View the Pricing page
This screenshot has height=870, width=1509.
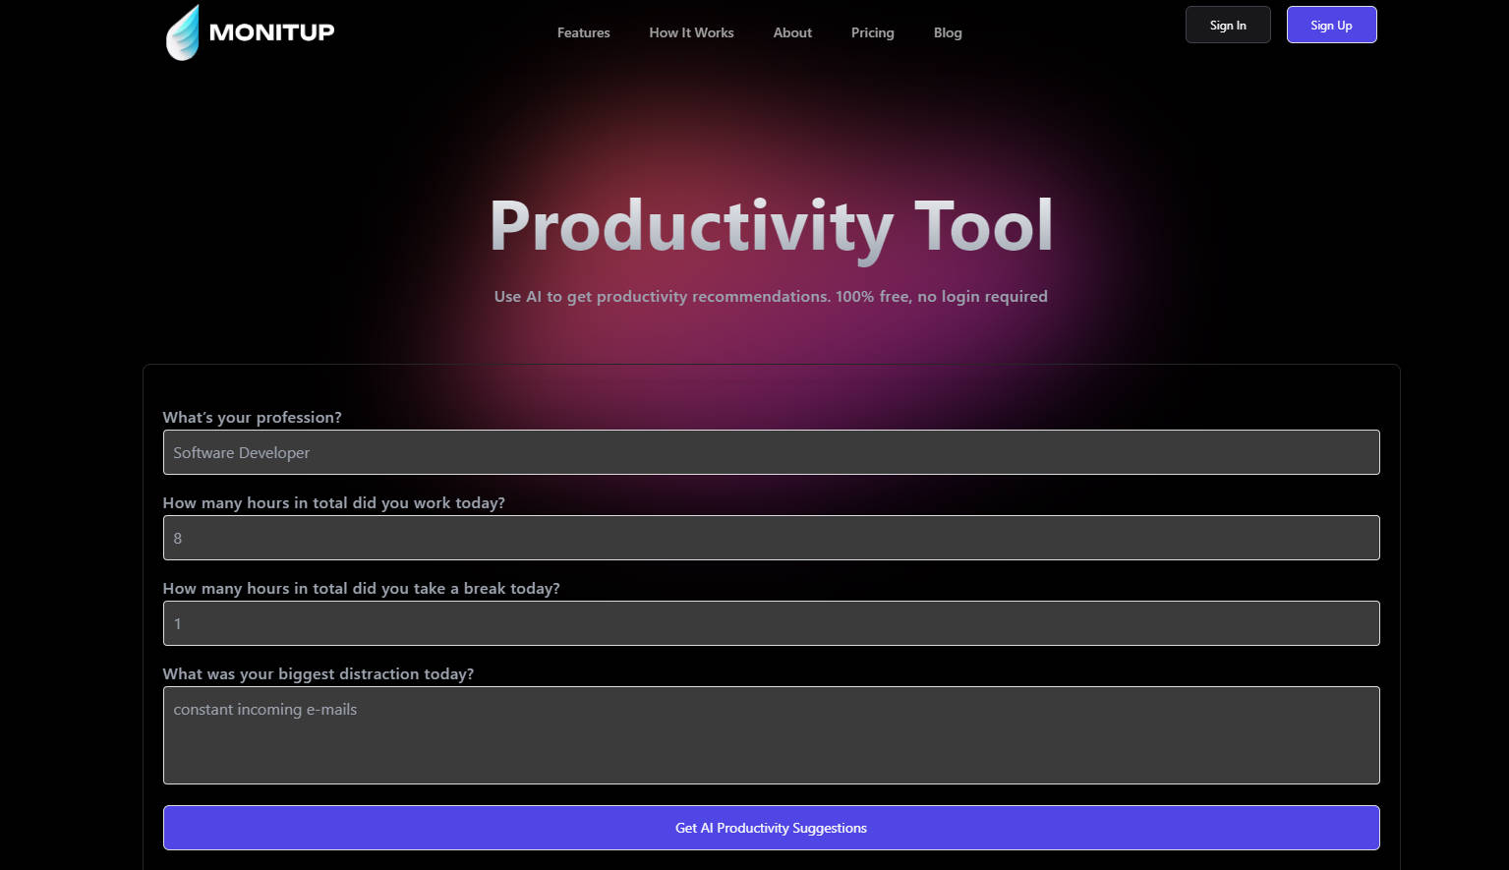pos(872,32)
